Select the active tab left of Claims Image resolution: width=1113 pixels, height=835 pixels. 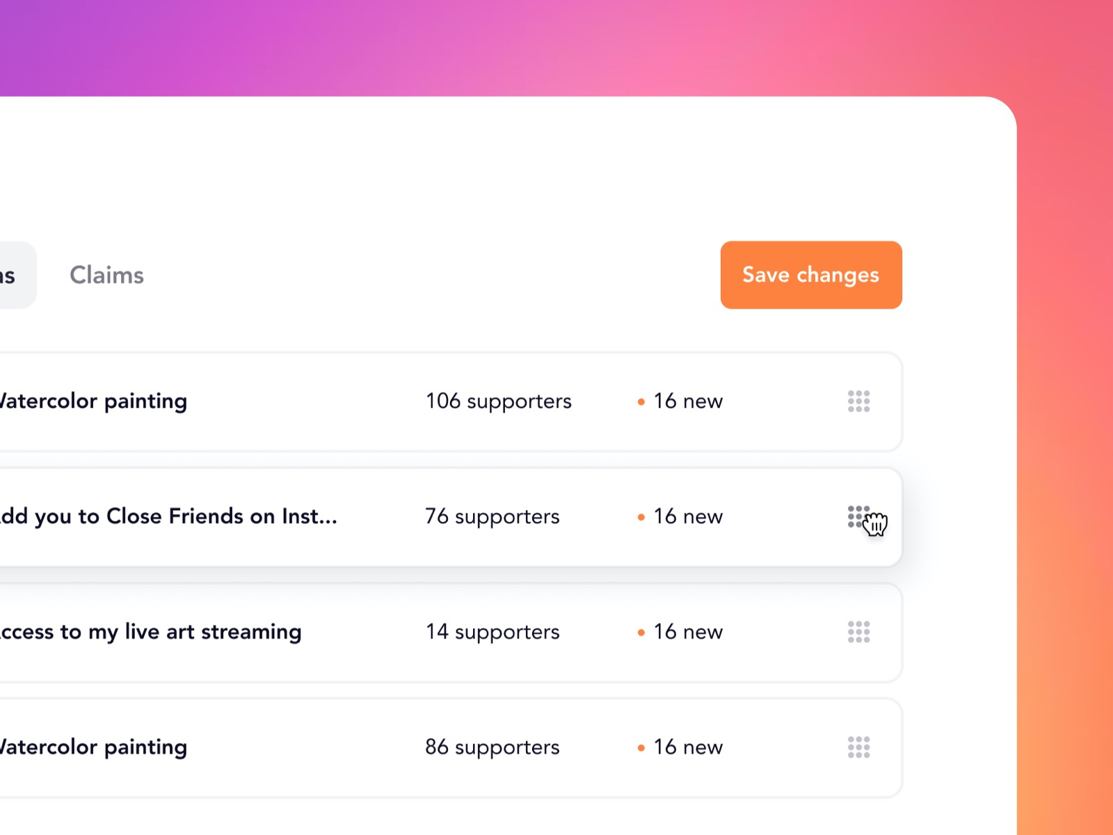coord(13,275)
